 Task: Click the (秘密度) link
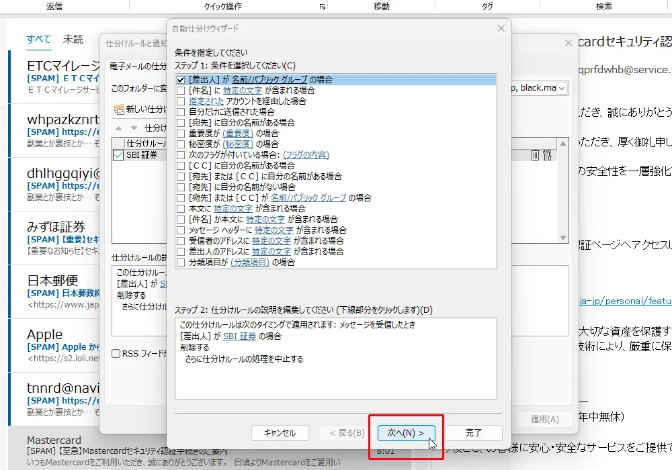pos(238,144)
